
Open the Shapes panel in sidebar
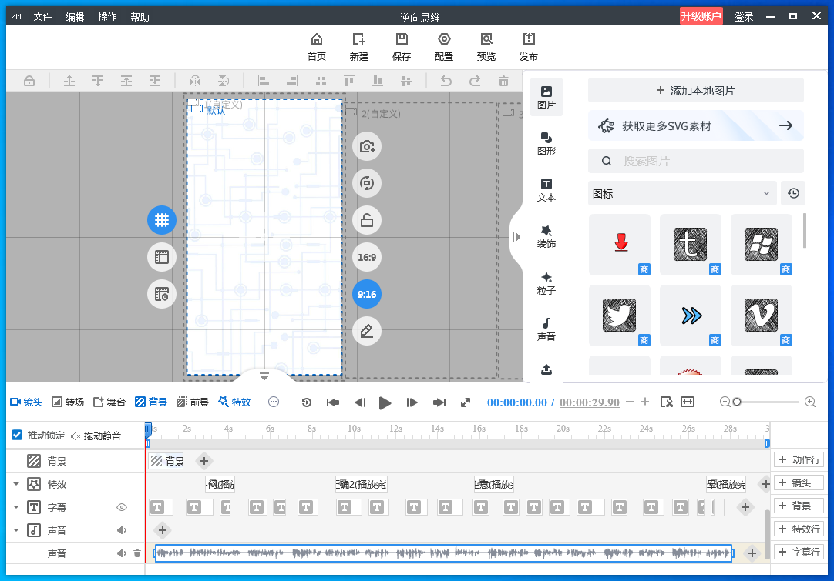click(x=546, y=143)
